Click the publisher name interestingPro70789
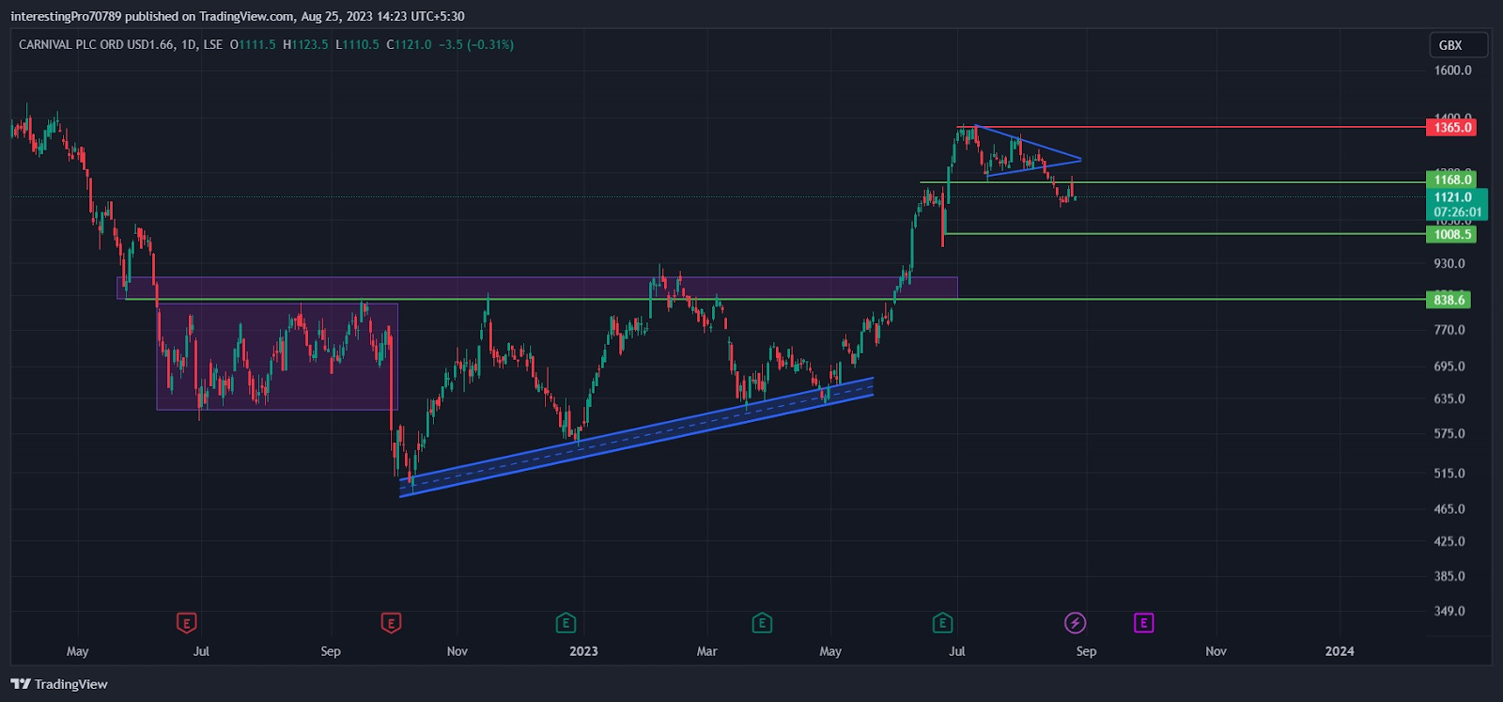Image resolution: width=1503 pixels, height=702 pixels. (66, 16)
